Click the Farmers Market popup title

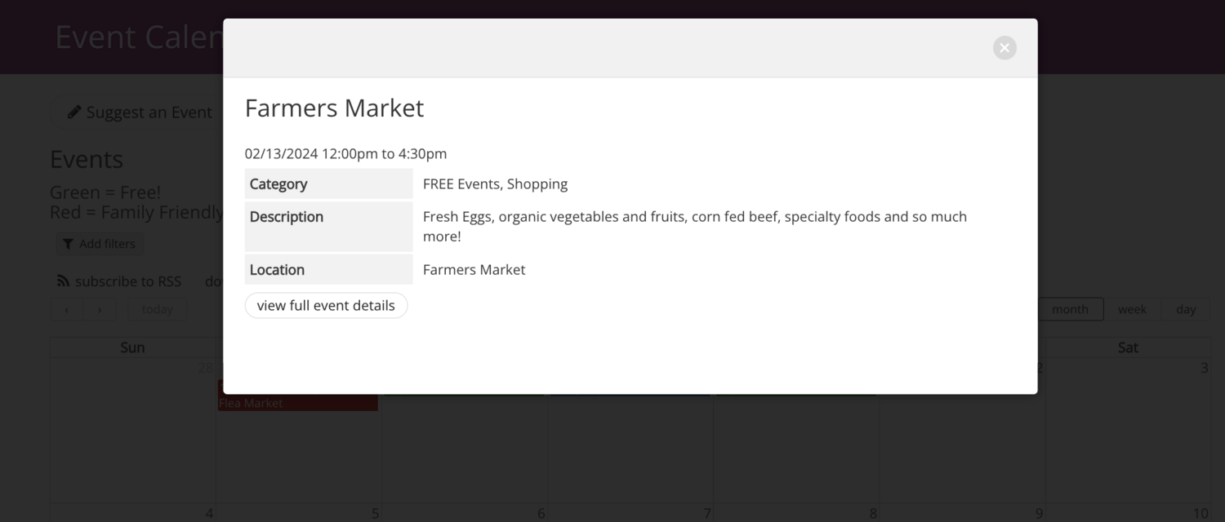coord(334,108)
